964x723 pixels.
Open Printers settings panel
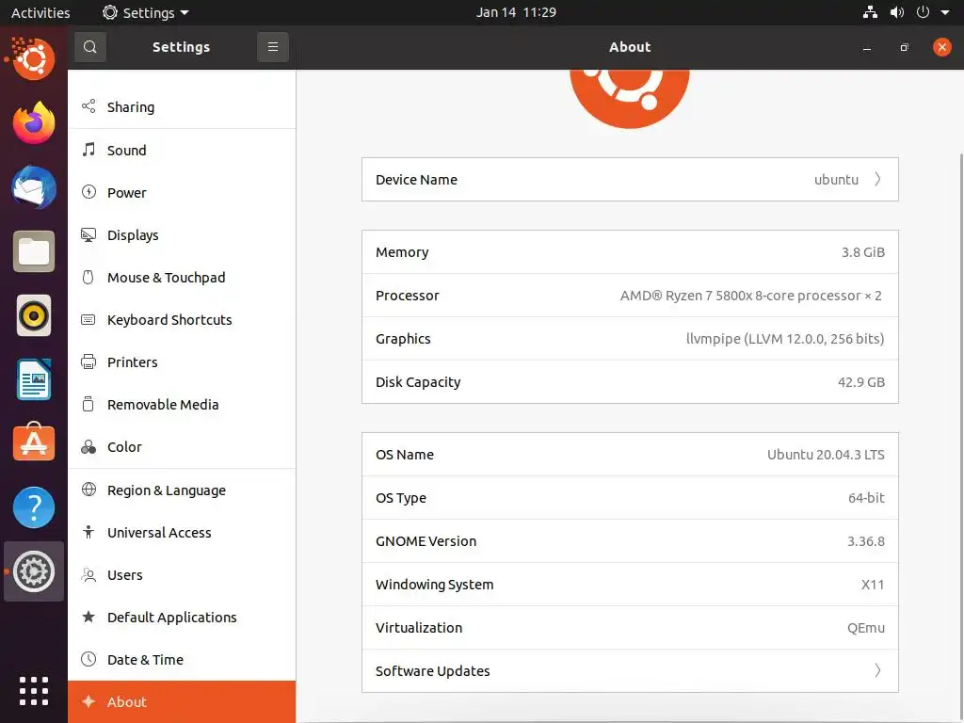182,362
